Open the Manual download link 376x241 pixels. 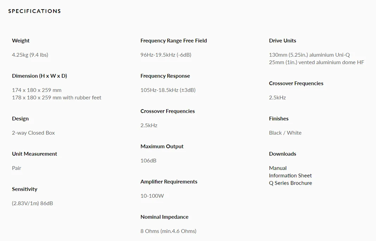pyautogui.click(x=278, y=168)
